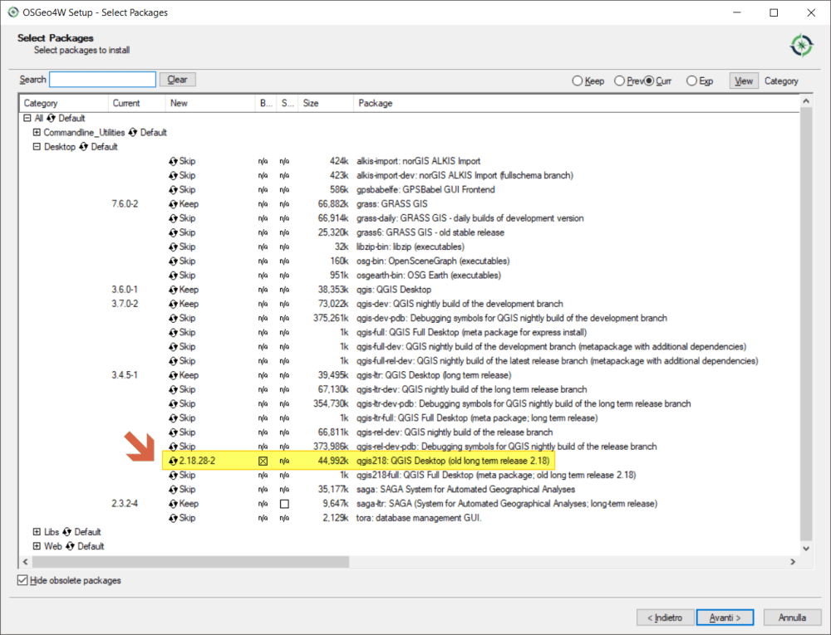The height and width of the screenshot is (635, 831).
Task: Click the Avanti button to proceed
Action: point(725,618)
